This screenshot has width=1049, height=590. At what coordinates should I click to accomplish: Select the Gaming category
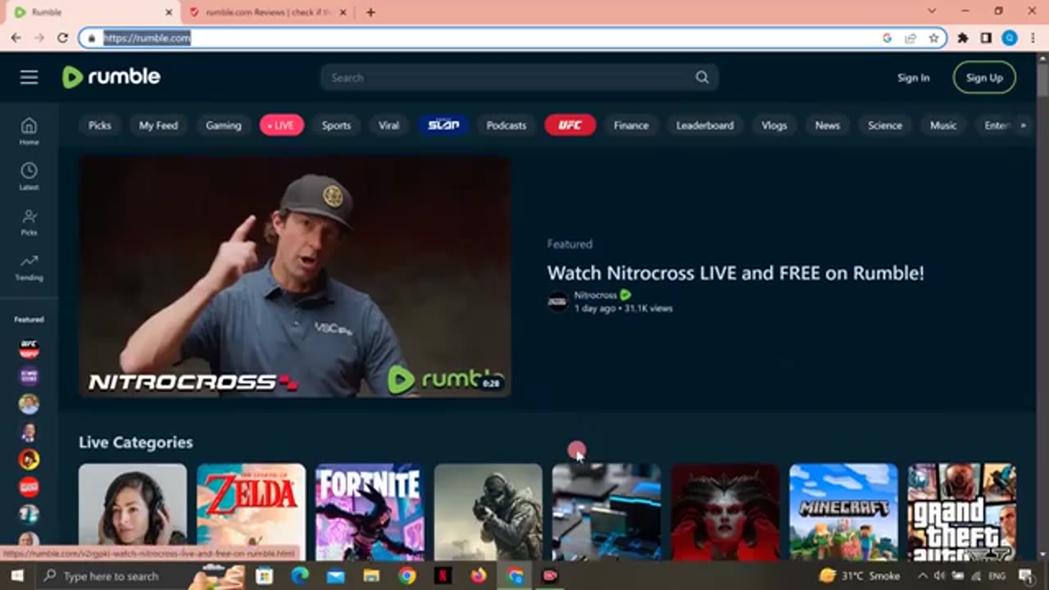point(224,125)
